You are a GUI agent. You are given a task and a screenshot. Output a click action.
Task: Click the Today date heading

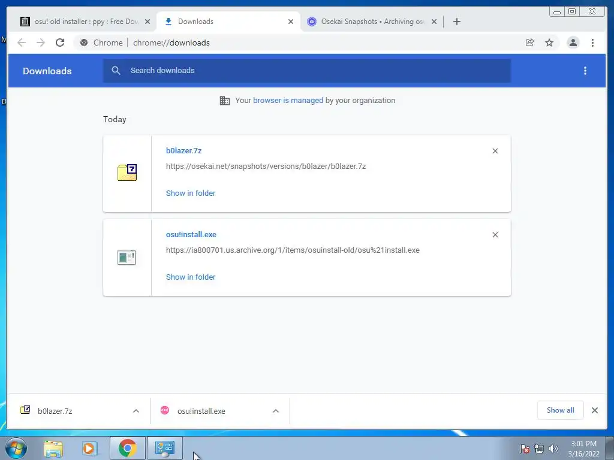[x=115, y=119]
